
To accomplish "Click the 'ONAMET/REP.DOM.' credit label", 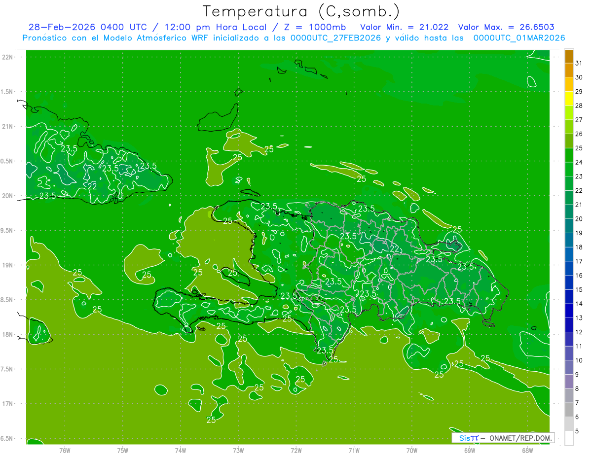I will [x=521, y=438].
